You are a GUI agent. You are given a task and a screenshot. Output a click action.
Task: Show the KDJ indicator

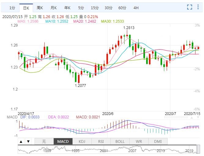(x=82, y=141)
